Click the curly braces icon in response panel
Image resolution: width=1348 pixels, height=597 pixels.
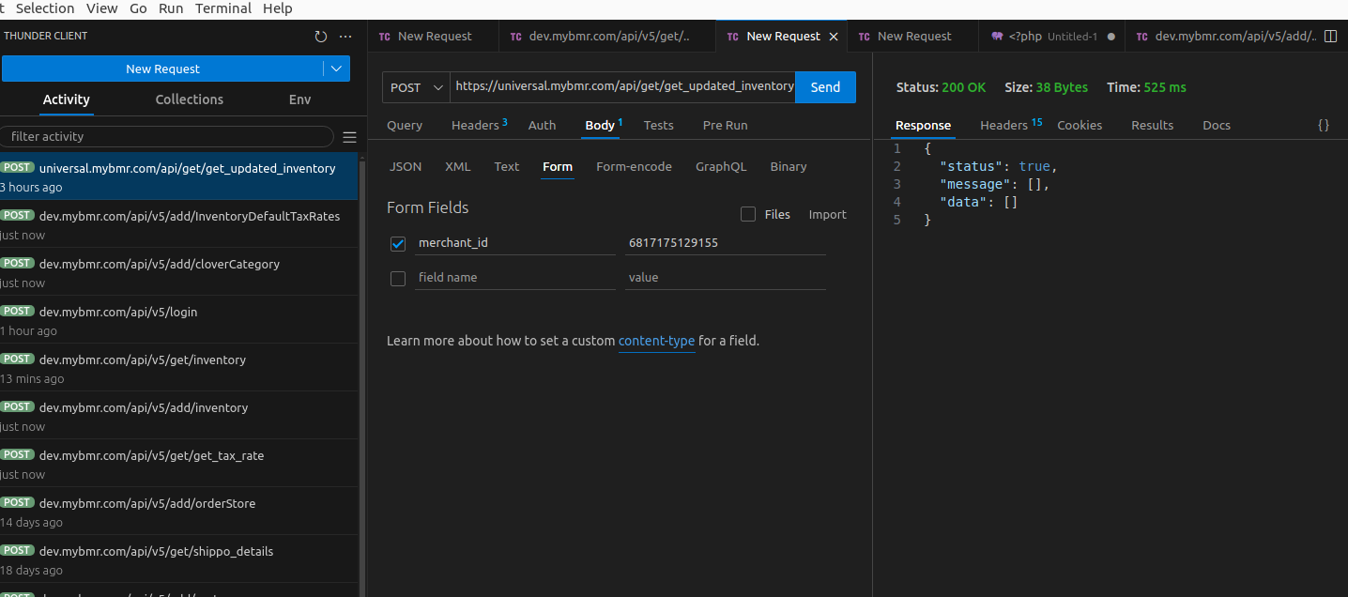tap(1324, 125)
